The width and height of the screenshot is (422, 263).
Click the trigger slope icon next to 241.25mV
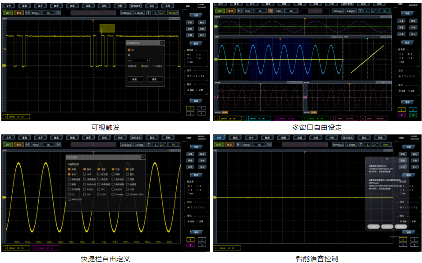(163, 13)
